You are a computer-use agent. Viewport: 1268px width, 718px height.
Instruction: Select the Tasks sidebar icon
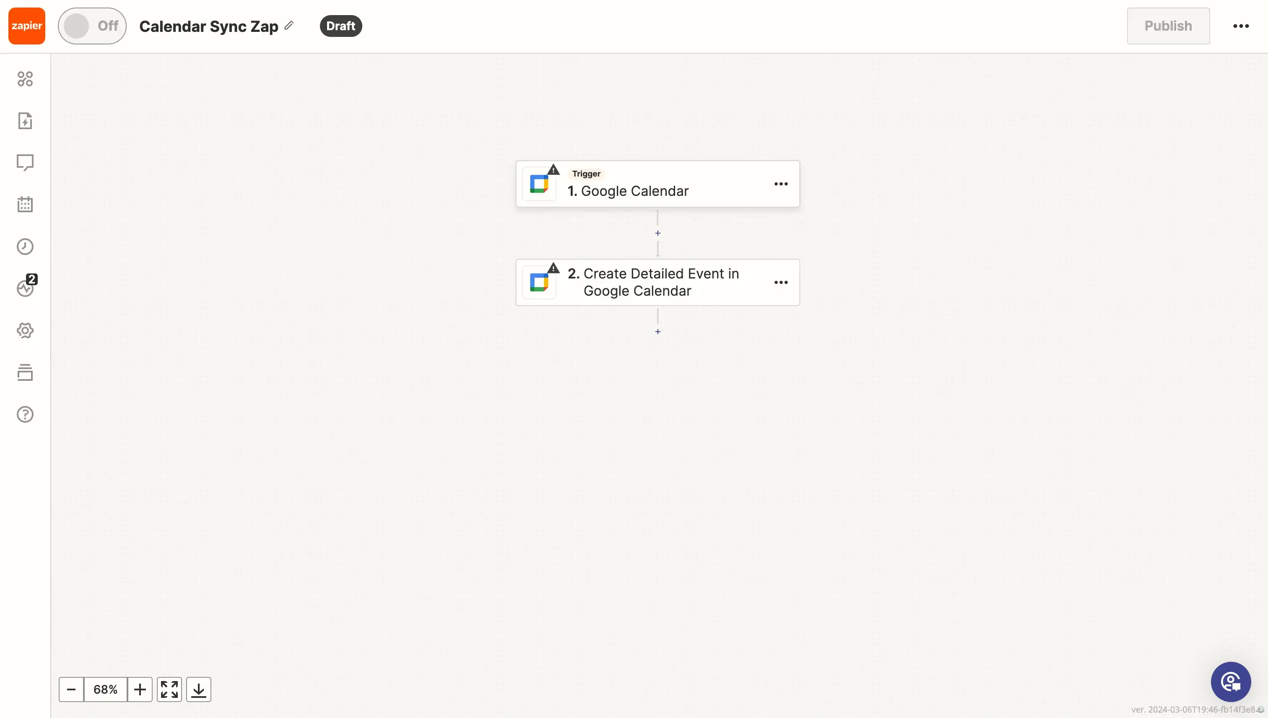pyautogui.click(x=24, y=372)
